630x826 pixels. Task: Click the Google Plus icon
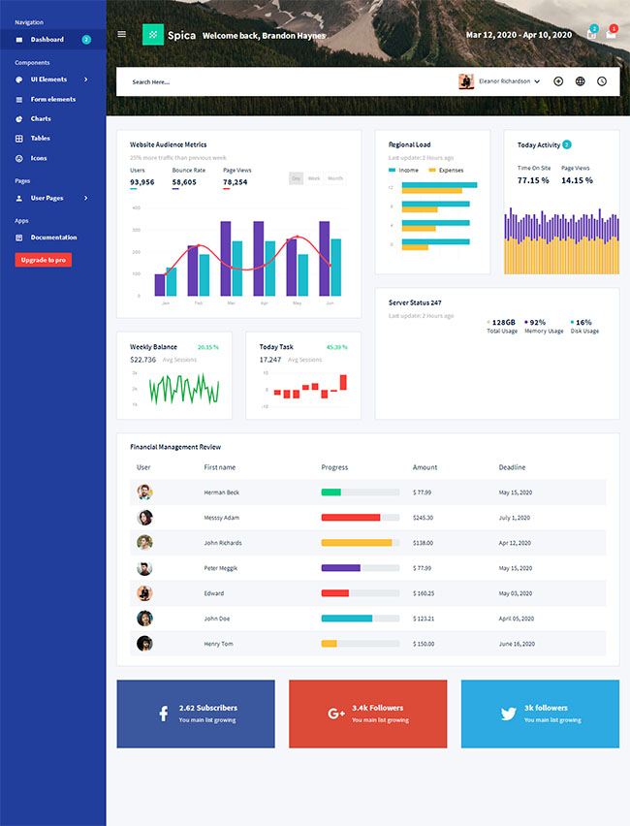[x=336, y=714]
